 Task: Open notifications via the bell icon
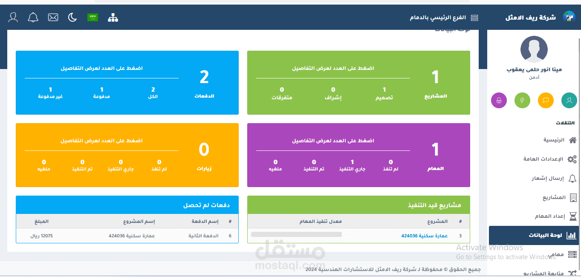tap(33, 17)
